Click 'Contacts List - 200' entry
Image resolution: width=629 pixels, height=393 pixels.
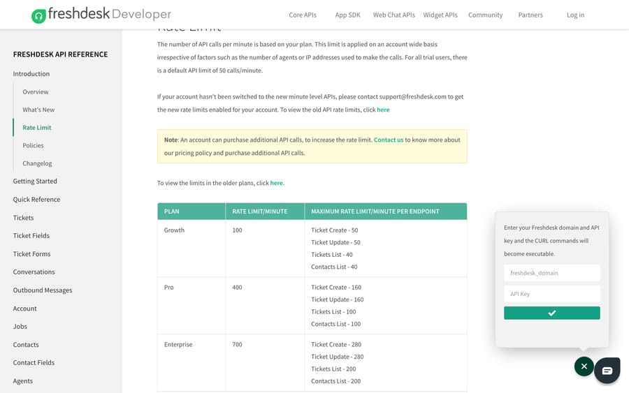[x=335, y=381]
